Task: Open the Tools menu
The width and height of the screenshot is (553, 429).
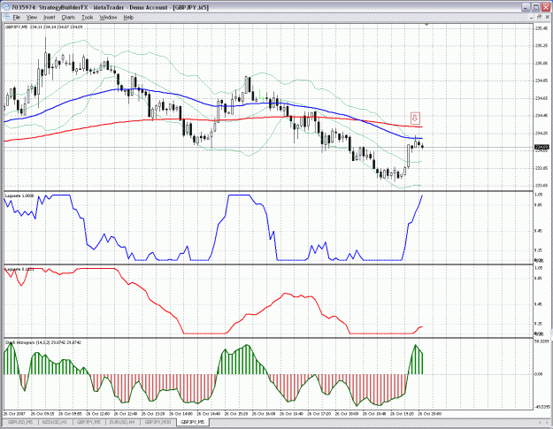Action: [x=87, y=18]
